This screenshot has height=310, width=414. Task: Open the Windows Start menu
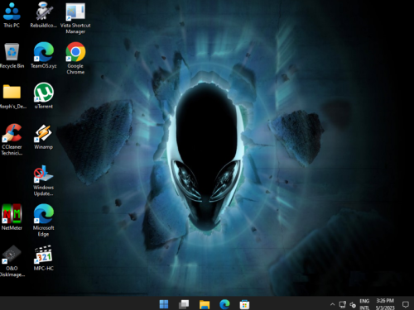[164, 304]
